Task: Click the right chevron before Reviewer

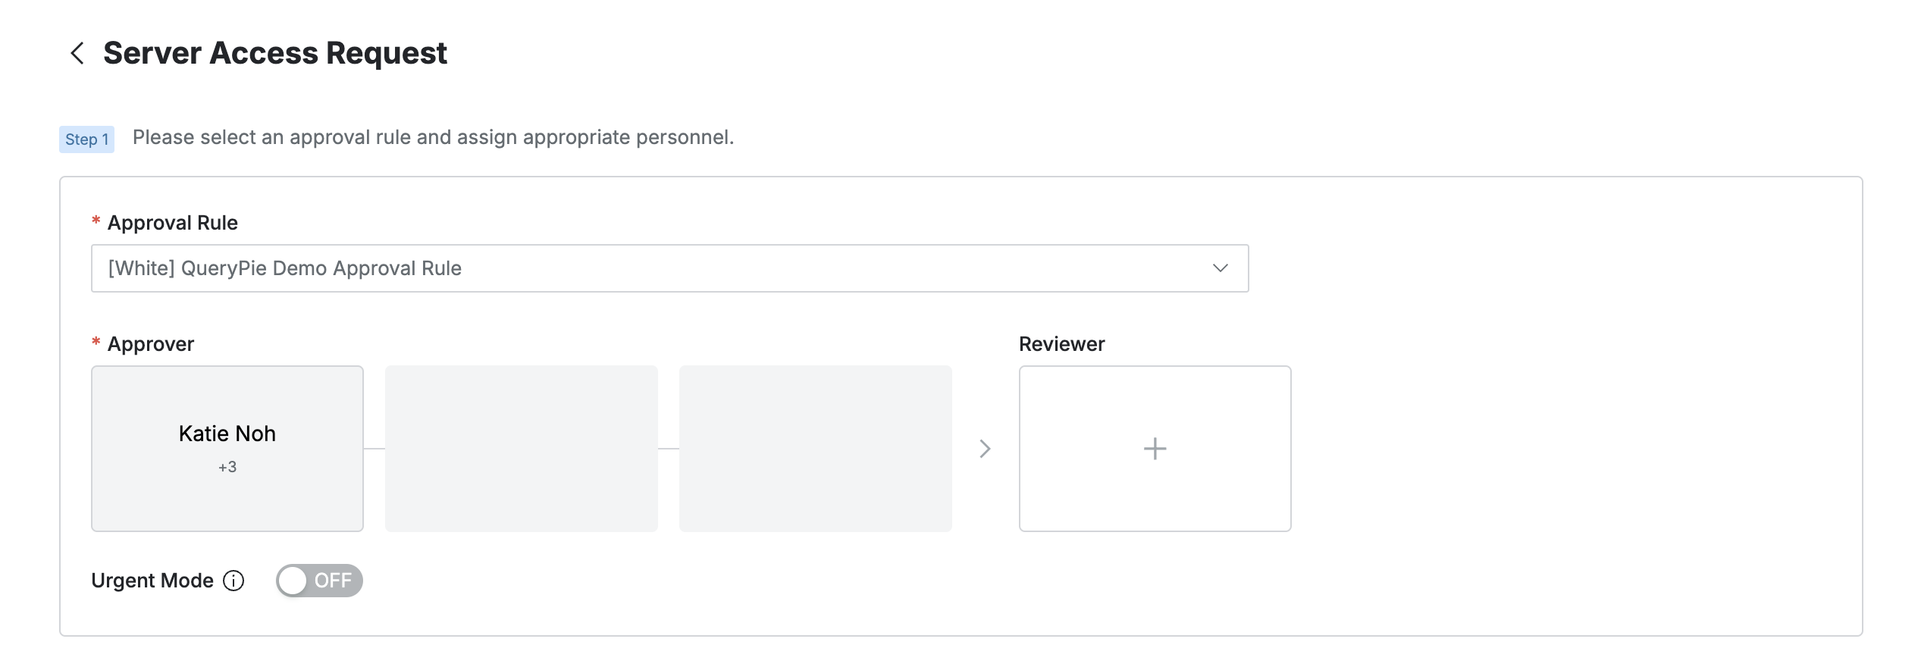Action: [x=985, y=449]
